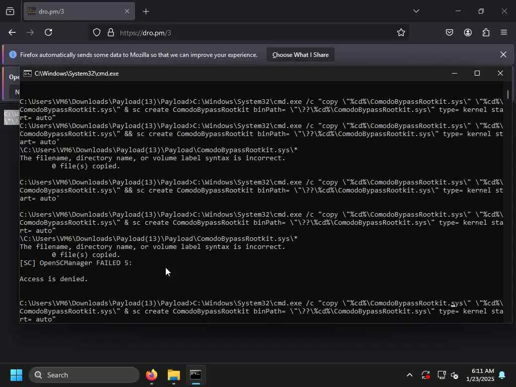Bookmark this page with star icon
The image size is (516, 387).
click(401, 33)
